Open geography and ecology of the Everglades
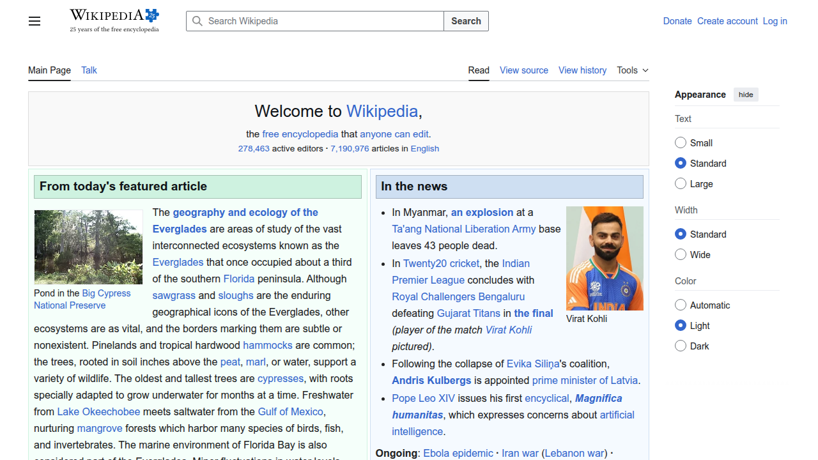This screenshot has width=818, height=460. click(x=235, y=220)
